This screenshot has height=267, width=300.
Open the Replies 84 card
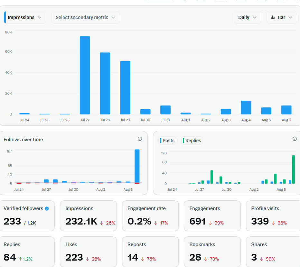pyautogui.click(x=27, y=252)
